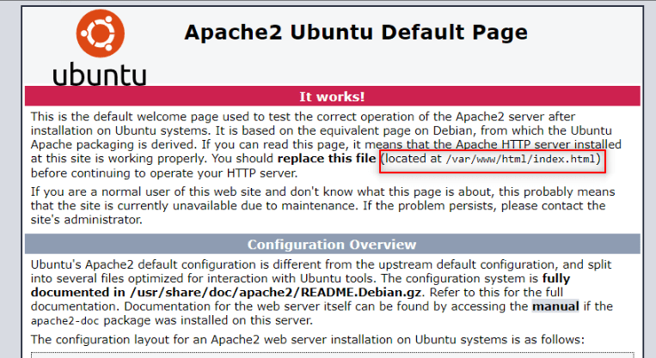Click 'This is the default welcome page' line
The height and width of the screenshot is (358, 656).
(x=303, y=117)
